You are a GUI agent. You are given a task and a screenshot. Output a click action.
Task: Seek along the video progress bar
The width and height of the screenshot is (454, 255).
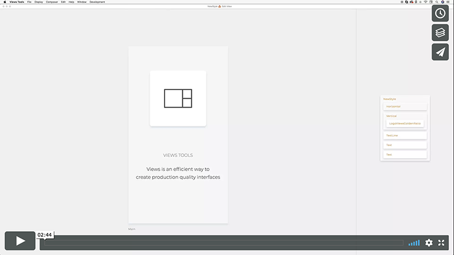point(224,243)
